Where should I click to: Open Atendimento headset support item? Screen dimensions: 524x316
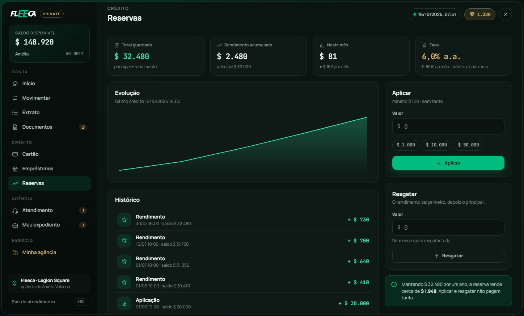tap(49, 210)
